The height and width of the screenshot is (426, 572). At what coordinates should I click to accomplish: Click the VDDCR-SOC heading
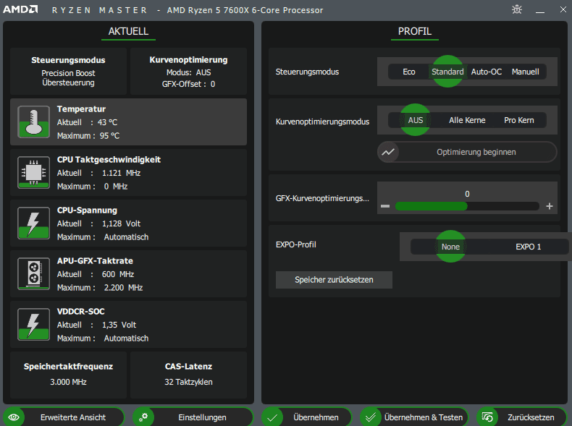pyautogui.click(x=80, y=312)
